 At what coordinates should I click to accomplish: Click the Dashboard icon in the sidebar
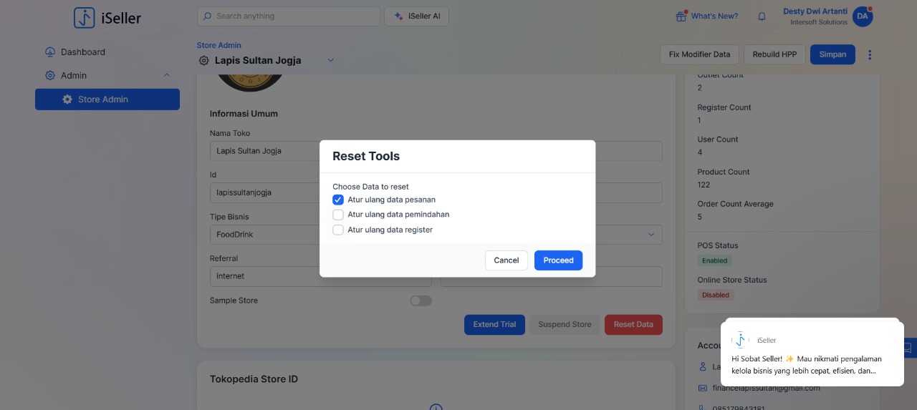[x=50, y=52]
